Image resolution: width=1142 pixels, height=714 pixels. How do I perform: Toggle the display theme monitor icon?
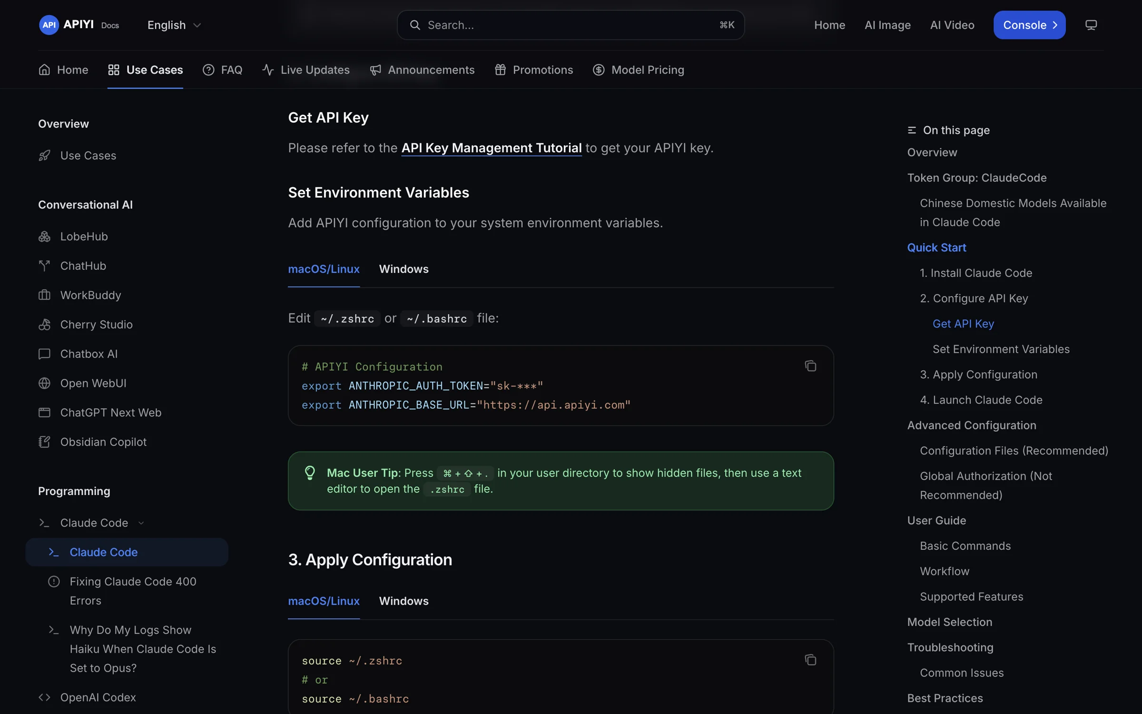click(x=1091, y=25)
